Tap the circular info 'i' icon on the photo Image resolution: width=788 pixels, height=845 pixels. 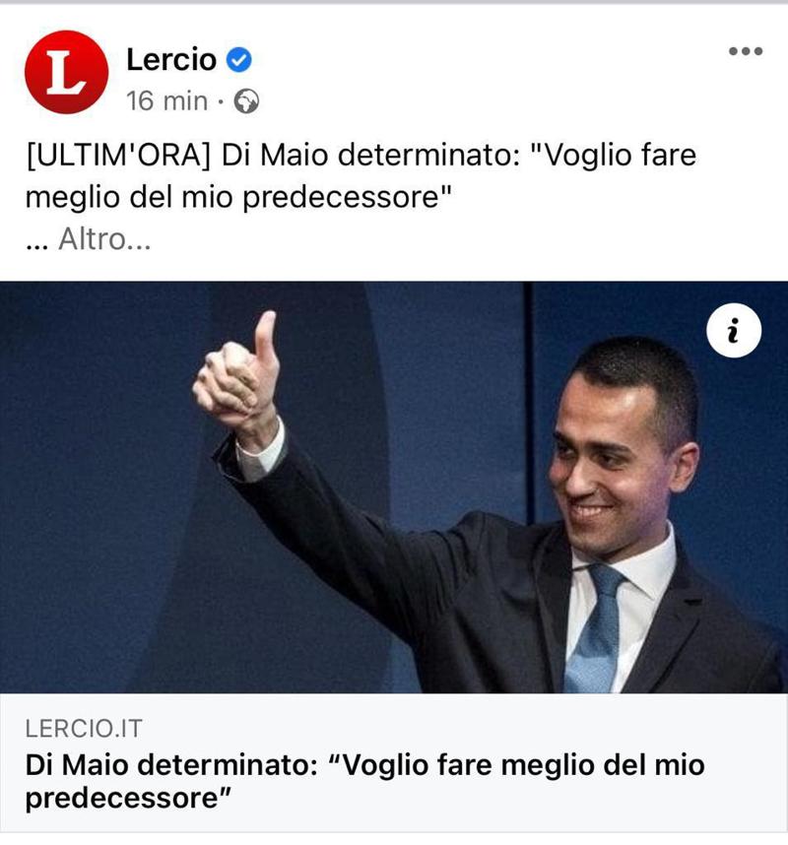(x=734, y=330)
